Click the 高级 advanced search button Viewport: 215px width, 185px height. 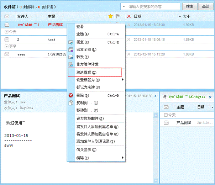[205, 6]
